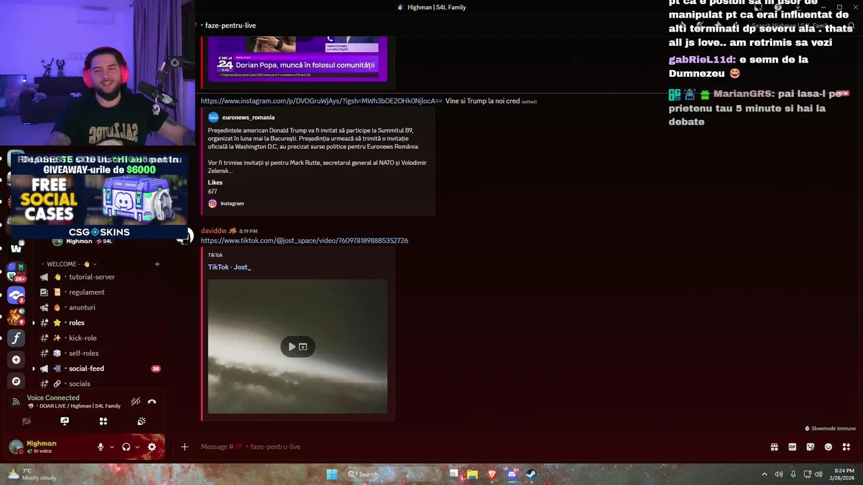Open File Explorer from taskbar
Image resolution: width=863 pixels, height=485 pixels.
[473, 474]
